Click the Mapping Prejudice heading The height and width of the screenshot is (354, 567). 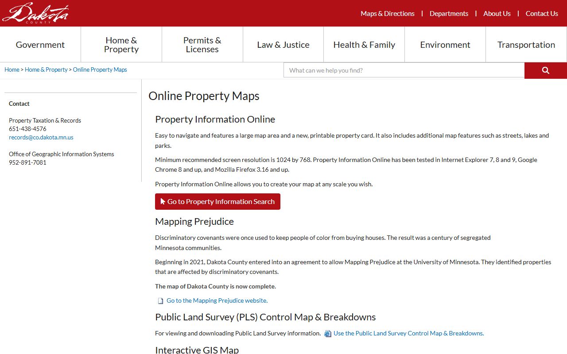pyautogui.click(x=194, y=221)
